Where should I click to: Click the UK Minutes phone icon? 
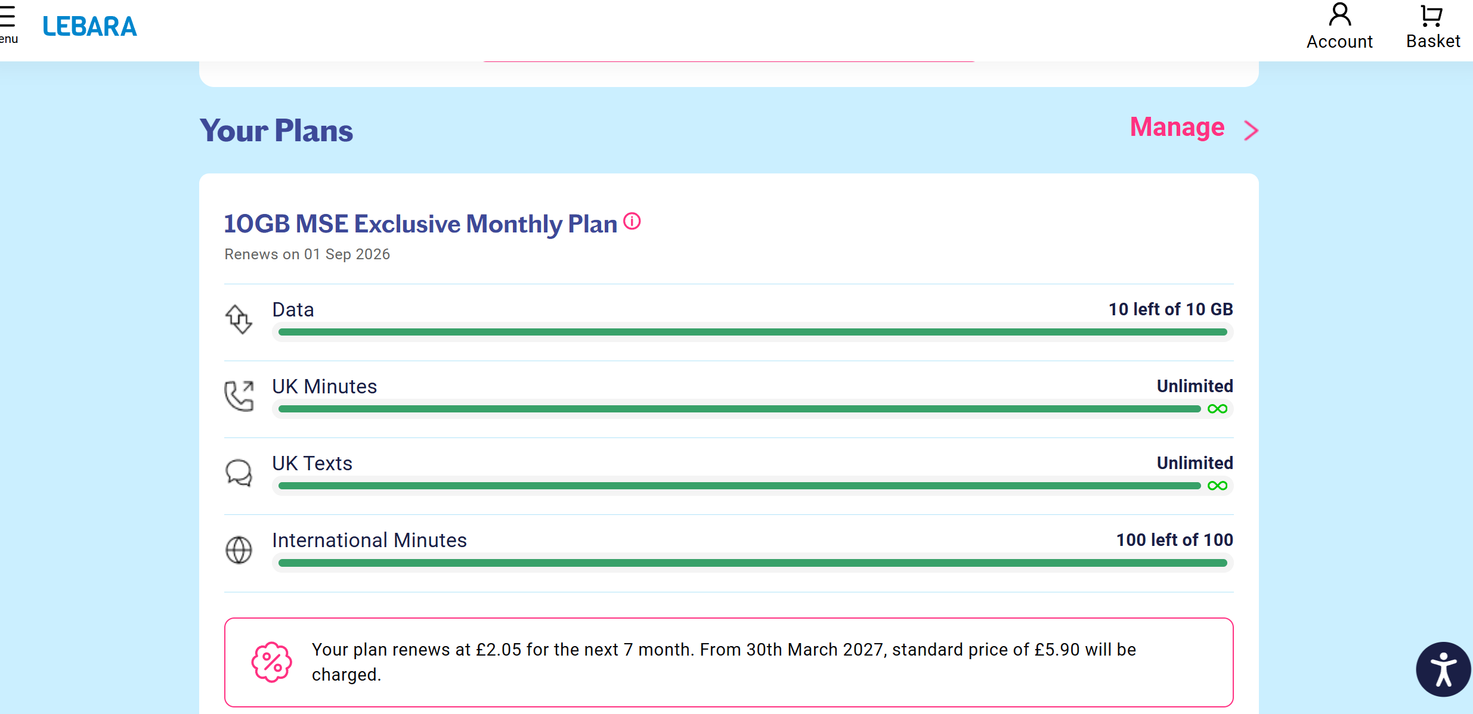point(239,396)
